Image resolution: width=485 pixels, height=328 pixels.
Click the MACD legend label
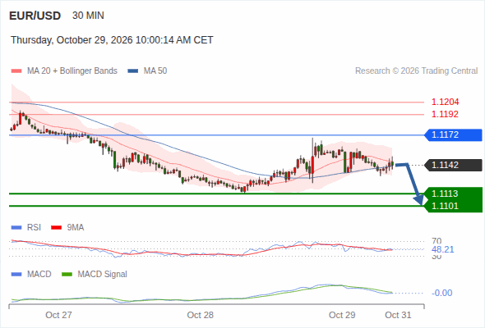[39, 275]
